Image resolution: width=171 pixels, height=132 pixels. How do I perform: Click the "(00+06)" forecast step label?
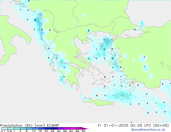pos(161,126)
